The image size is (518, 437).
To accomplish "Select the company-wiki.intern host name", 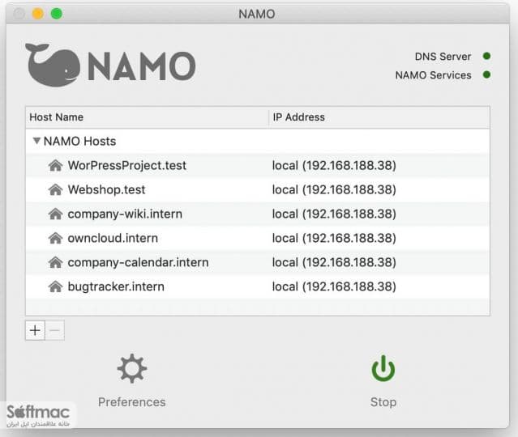I will pyautogui.click(x=125, y=214).
